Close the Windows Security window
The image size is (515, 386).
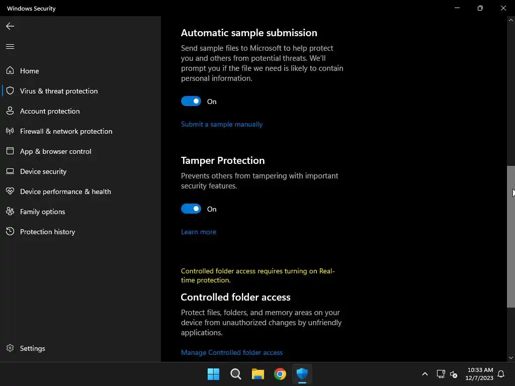pos(503,8)
